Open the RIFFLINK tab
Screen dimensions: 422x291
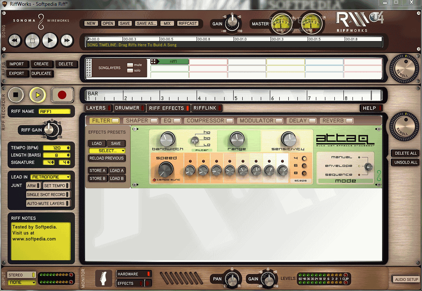pos(207,108)
